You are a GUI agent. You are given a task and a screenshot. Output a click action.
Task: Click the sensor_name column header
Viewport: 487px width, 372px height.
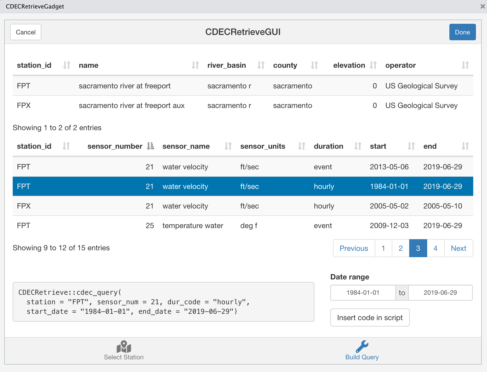point(186,146)
